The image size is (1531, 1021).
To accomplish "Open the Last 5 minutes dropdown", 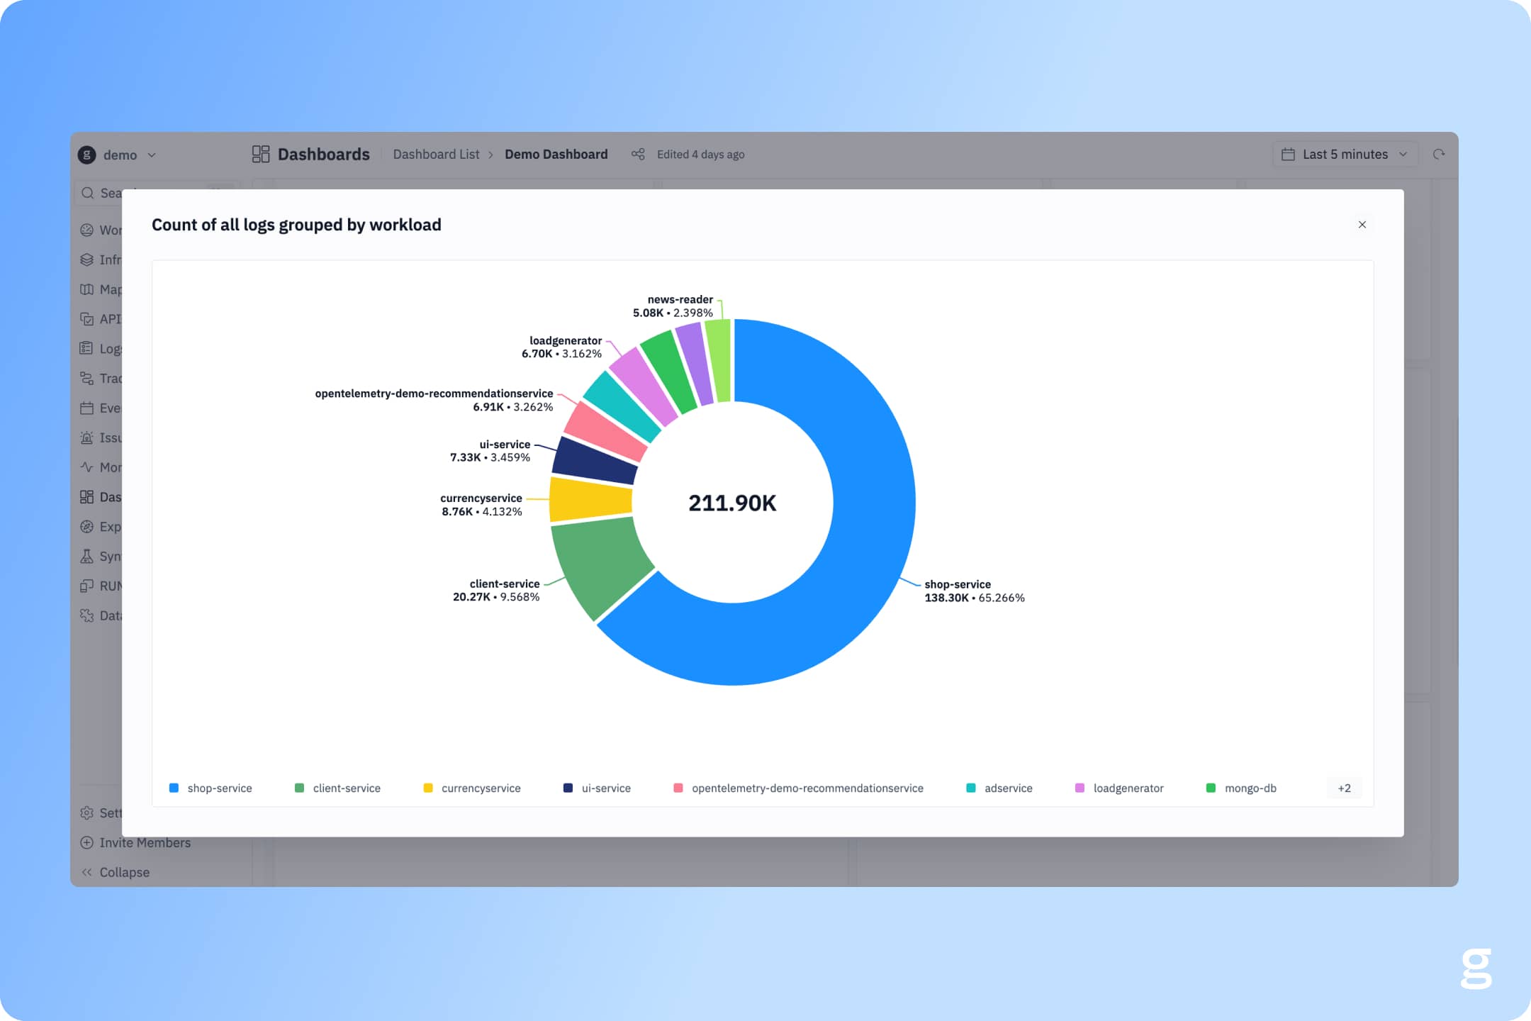I will pos(1345,155).
